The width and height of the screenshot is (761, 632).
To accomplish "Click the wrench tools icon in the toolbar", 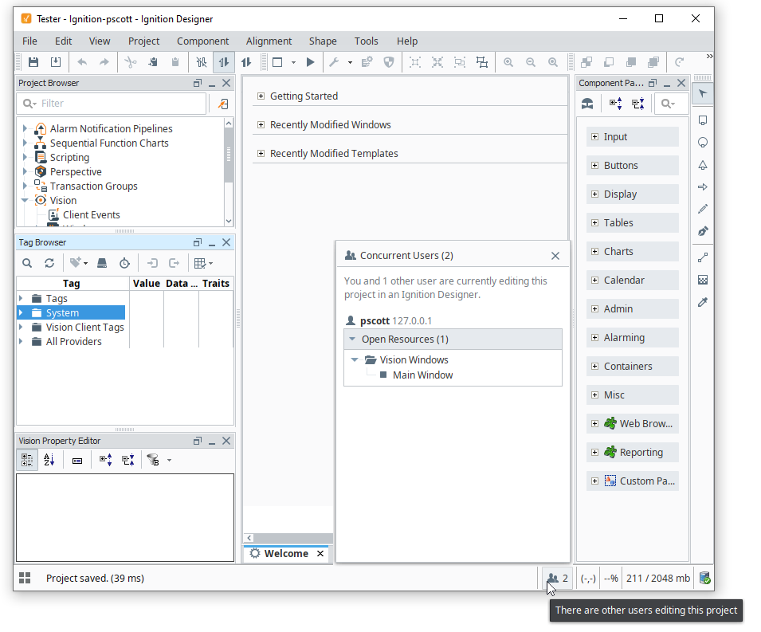I will pyautogui.click(x=334, y=62).
